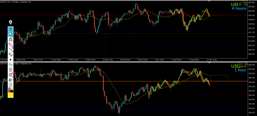This screenshot has width=257, height=116.
Task: Click the "4 hours" timeframe label
Action: click(x=239, y=8)
